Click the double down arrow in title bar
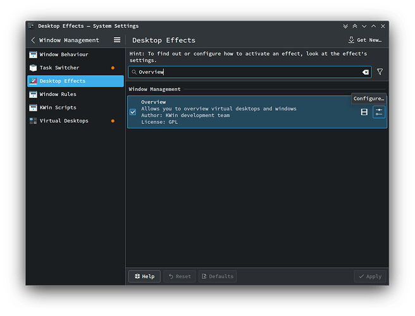The width and height of the screenshot is (415, 316). click(345, 26)
